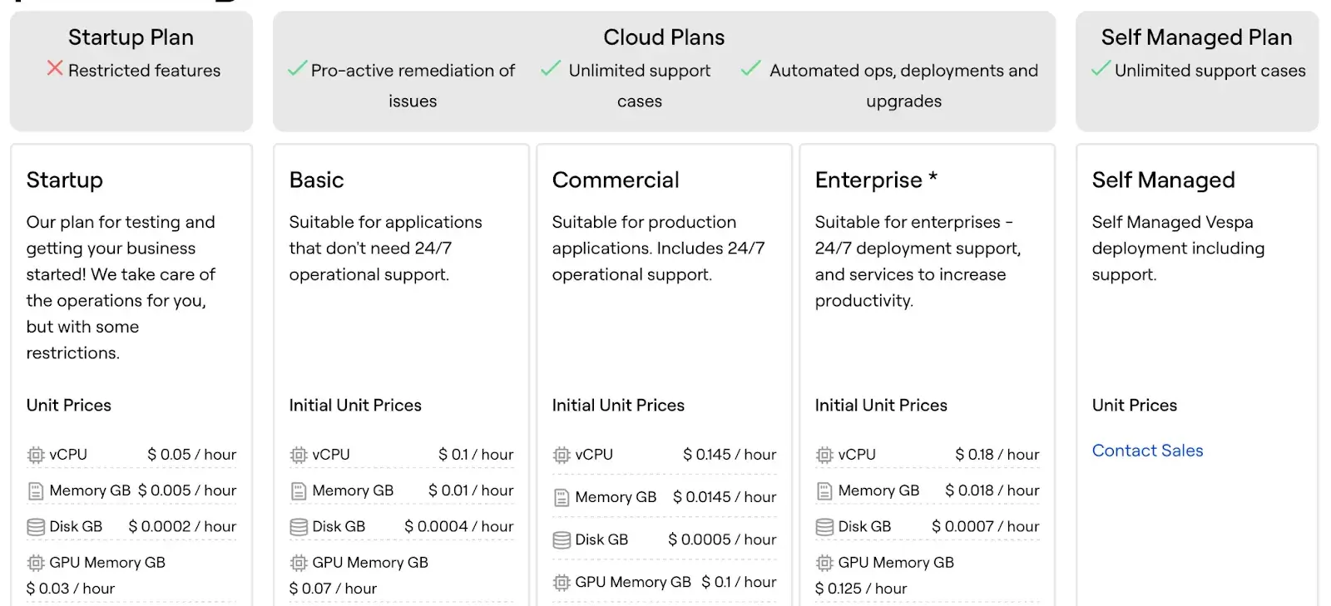This screenshot has width=1331, height=606.
Task: Click the Memory GB icon in Basic plan
Action: pos(299,491)
